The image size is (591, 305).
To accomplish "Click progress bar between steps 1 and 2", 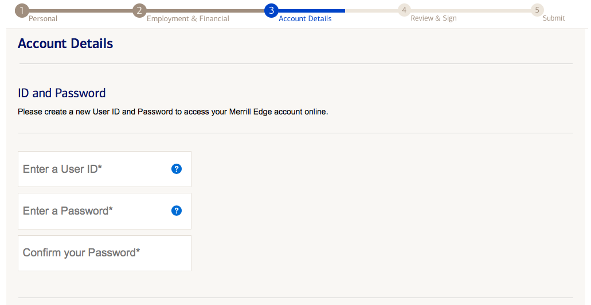I will pyautogui.click(x=80, y=10).
